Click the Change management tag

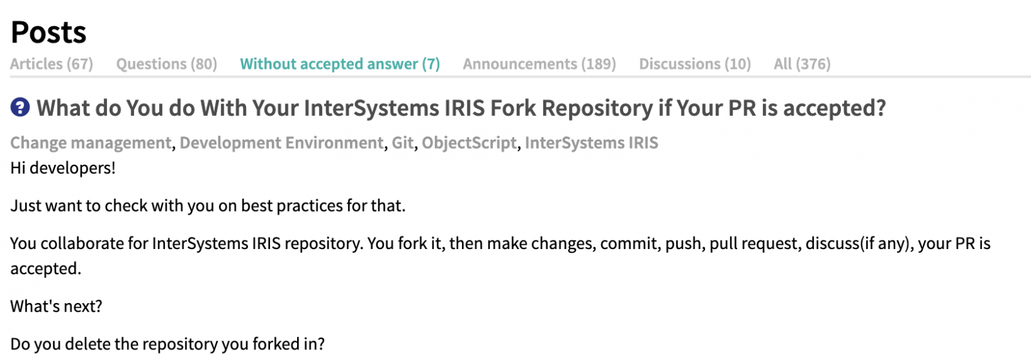click(x=91, y=143)
